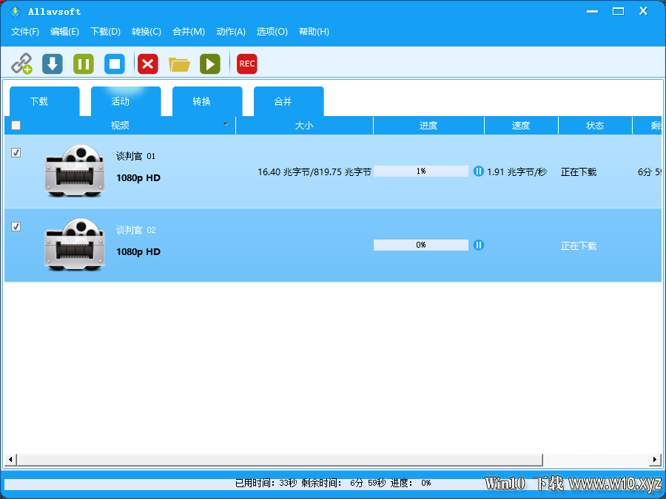Click the green pause toolbar button
This screenshot has height=499, width=666.
84,64
